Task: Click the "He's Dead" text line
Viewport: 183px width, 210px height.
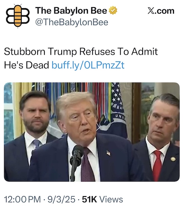Action: [26, 65]
